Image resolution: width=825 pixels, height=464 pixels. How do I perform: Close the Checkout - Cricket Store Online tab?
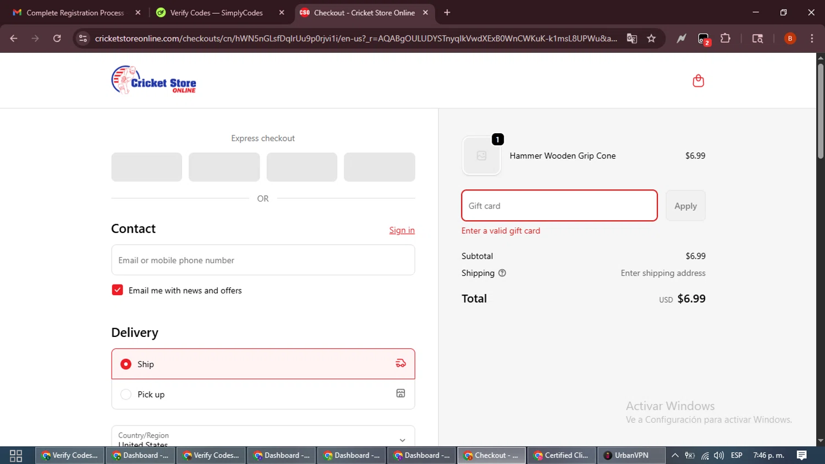(425, 13)
